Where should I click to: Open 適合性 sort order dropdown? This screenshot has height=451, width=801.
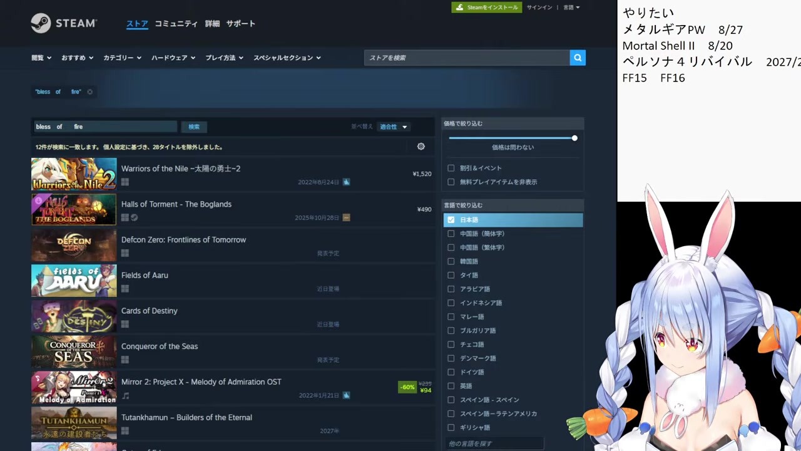pos(394,127)
